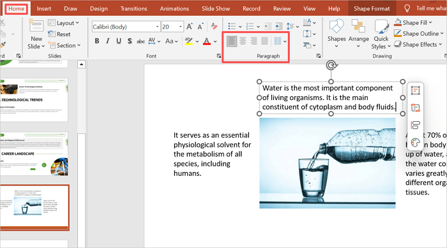Open the Align Text menu

(309, 34)
